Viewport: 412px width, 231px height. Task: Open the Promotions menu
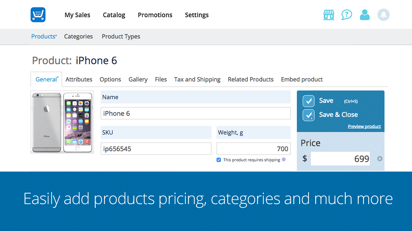tap(155, 15)
